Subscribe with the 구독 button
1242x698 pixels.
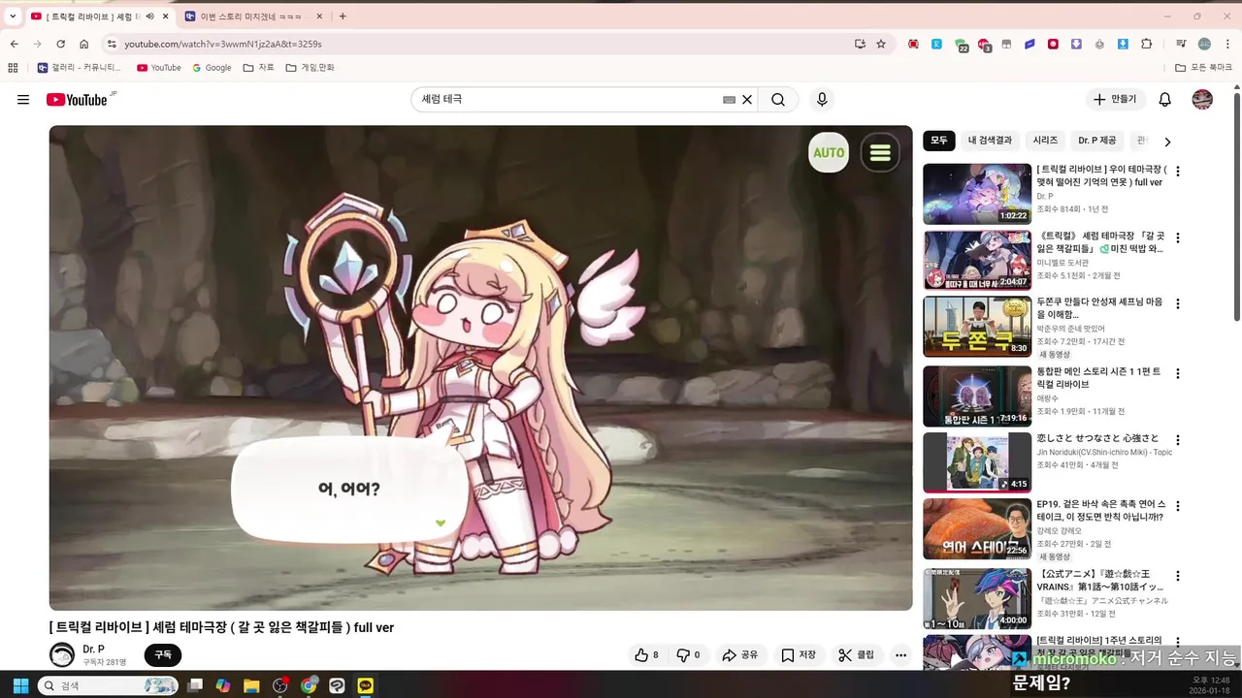tap(163, 655)
